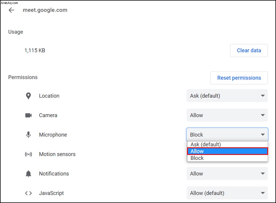Expand the JavaScript Allow (default) dropdown
The image size is (276, 203).
(227, 193)
